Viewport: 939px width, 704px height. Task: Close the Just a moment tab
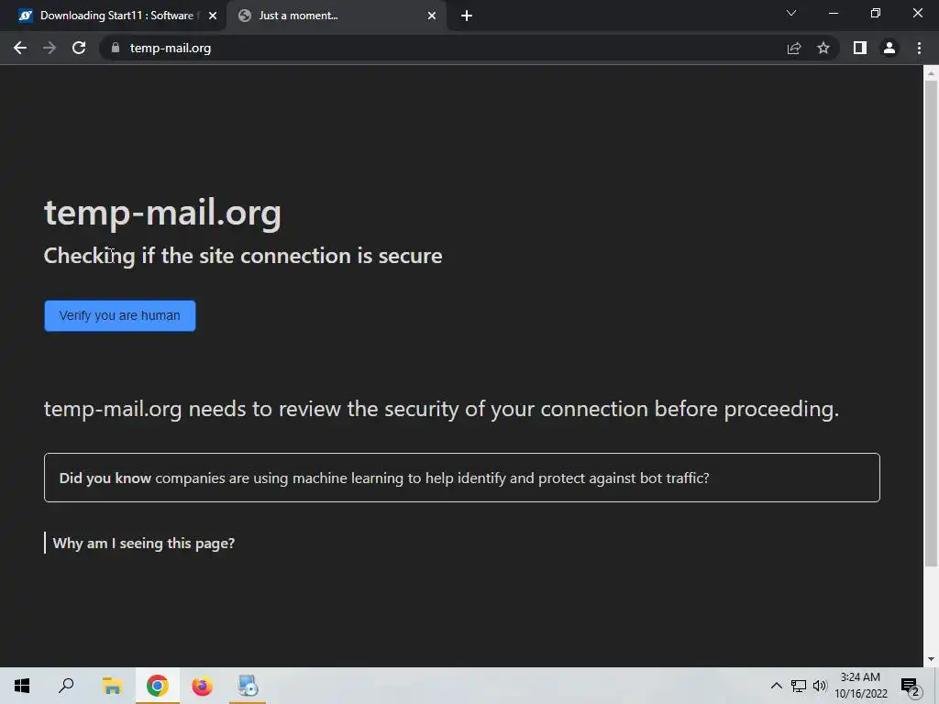[432, 16]
